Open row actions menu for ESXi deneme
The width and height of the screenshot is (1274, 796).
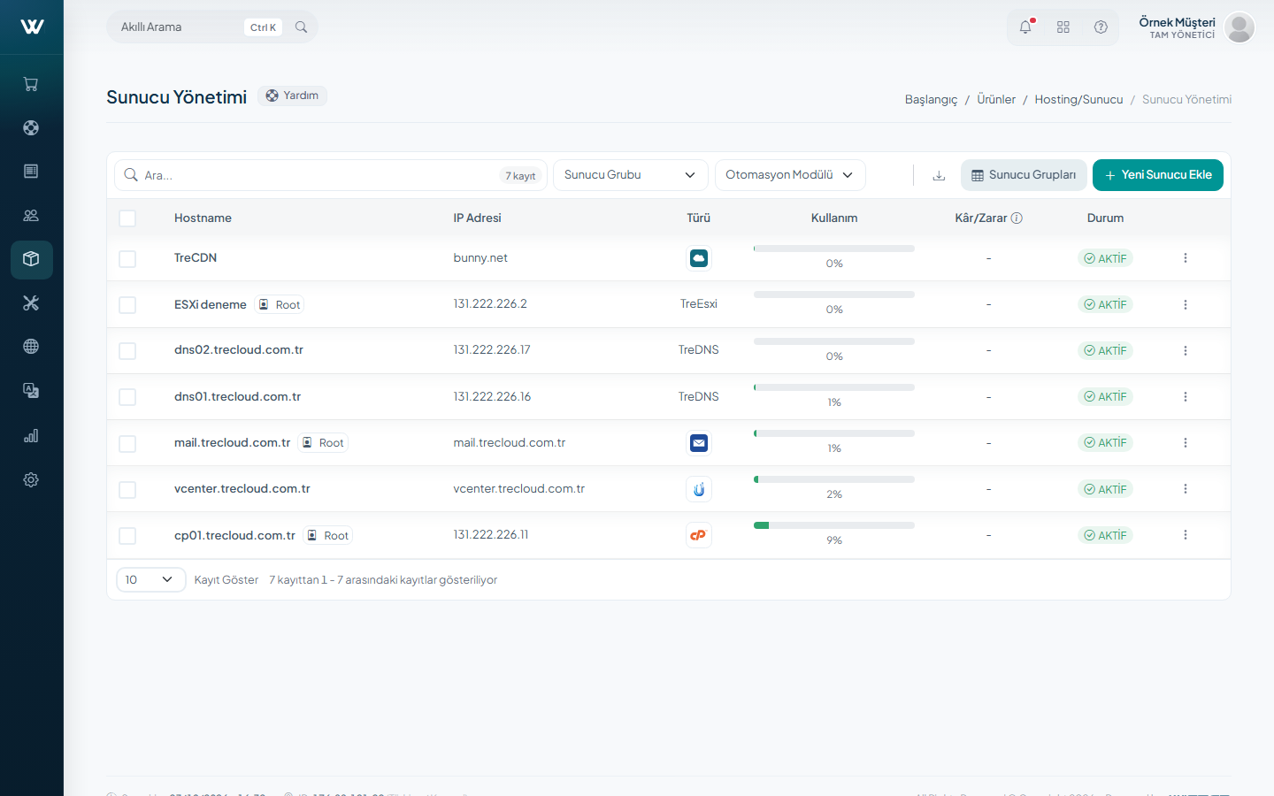tap(1186, 304)
